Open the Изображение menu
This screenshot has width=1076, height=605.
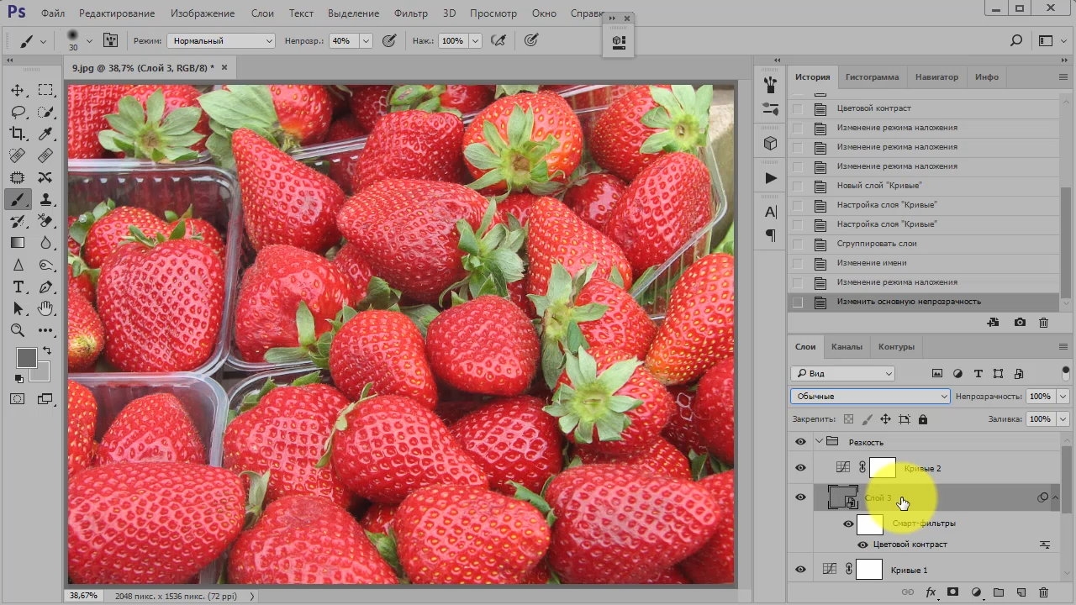(203, 13)
